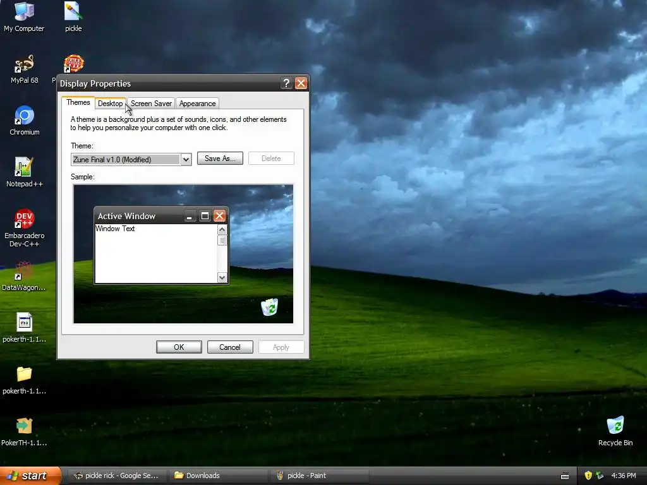Click the sample scrollbar up arrow

click(222, 230)
